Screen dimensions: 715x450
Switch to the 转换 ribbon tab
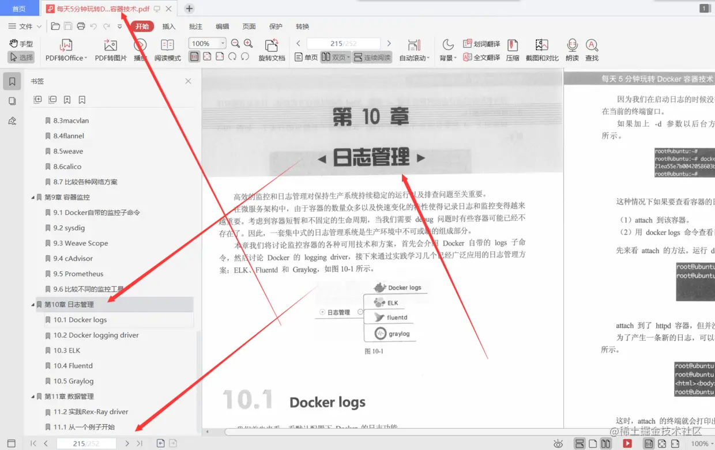pos(302,27)
